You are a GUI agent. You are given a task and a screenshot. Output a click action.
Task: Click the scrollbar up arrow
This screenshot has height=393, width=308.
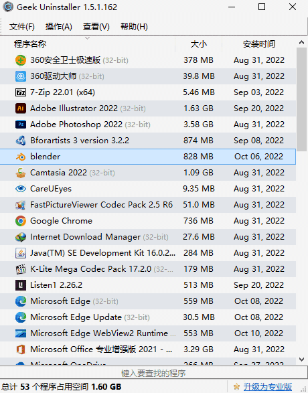[x=302, y=42]
